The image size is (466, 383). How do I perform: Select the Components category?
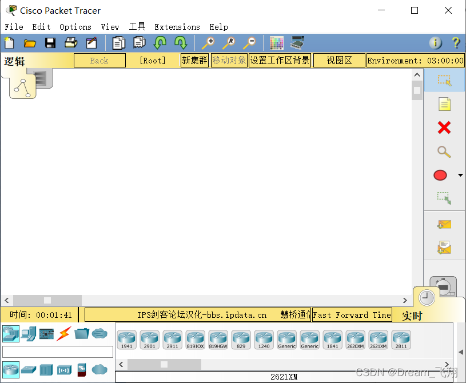tap(47, 334)
